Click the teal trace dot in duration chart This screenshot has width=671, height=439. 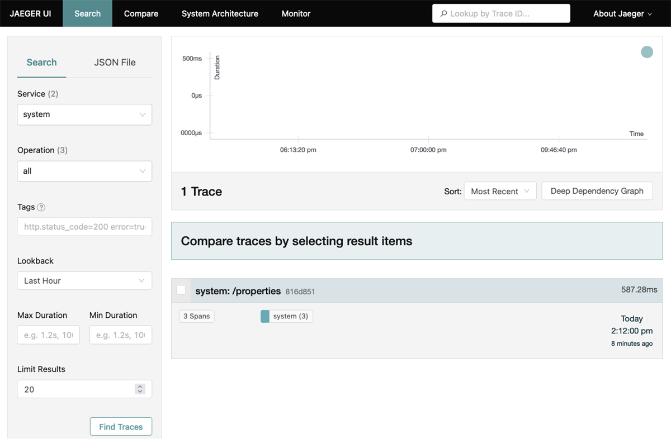pos(647,52)
